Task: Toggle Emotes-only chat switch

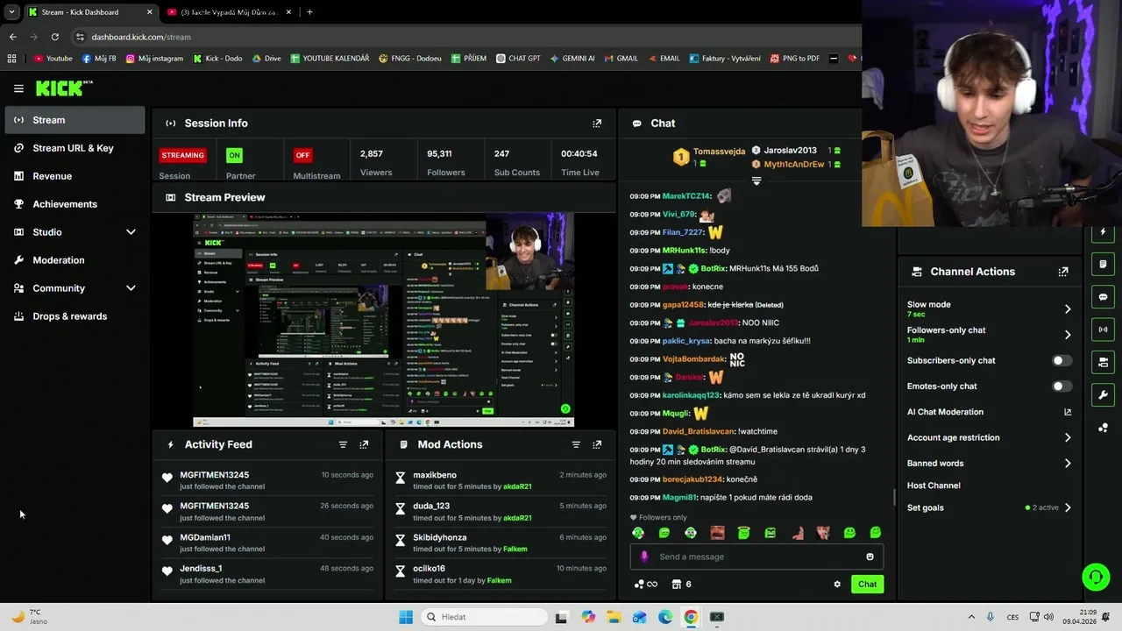Action: [1062, 386]
